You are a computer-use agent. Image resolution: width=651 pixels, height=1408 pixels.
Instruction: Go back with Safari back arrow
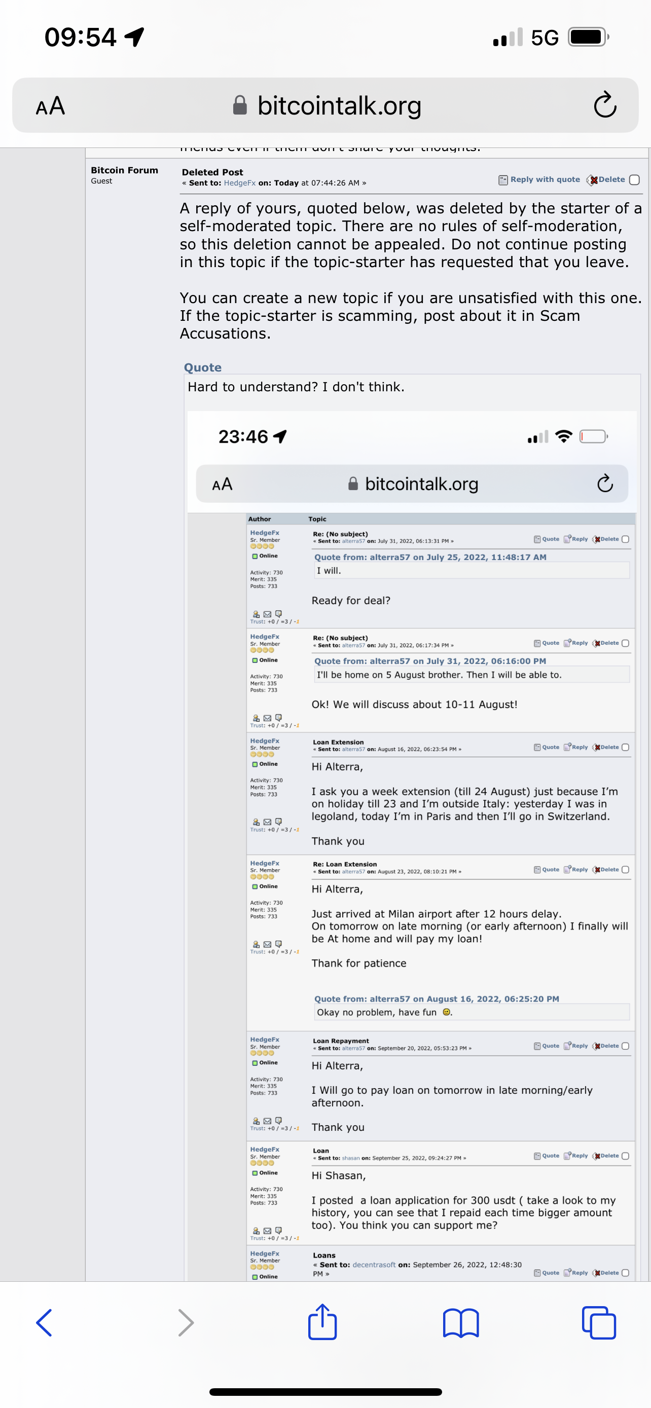tap(44, 1323)
